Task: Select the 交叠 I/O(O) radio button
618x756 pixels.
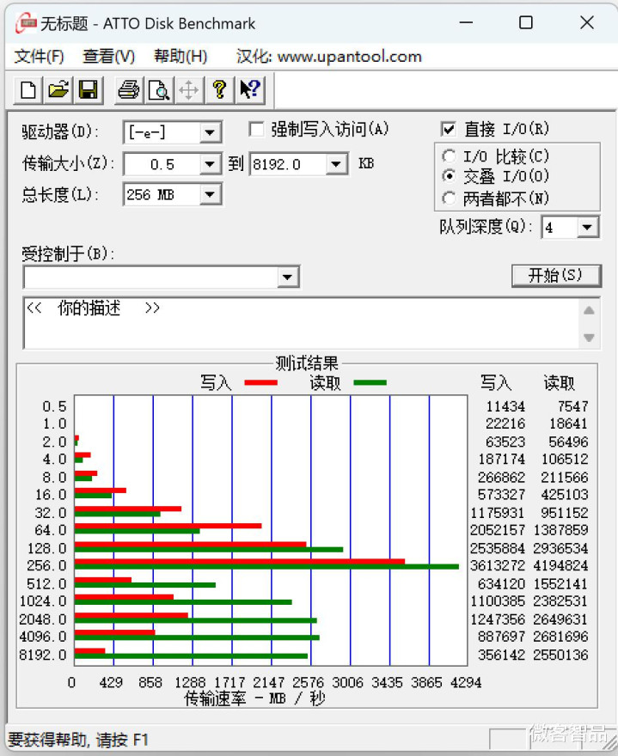Action: pyautogui.click(x=450, y=176)
